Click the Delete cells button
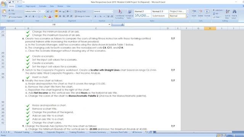 pyautogui.click(x=201, y=14)
